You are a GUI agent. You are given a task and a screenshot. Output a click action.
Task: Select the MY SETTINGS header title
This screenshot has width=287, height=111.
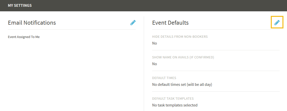click(20, 6)
